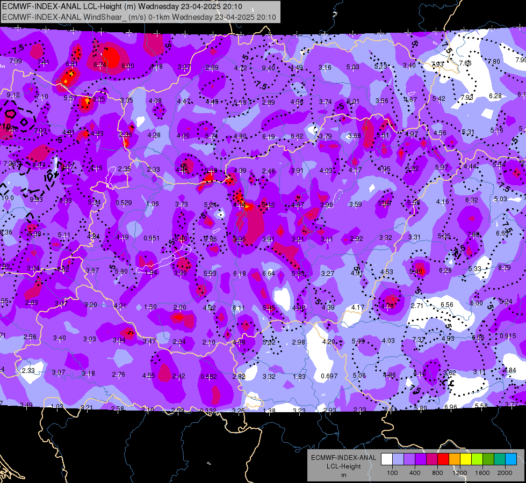The width and height of the screenshot is (526, 483).
Task: Click the wind shear value 1.06
Action: (153, 204)
